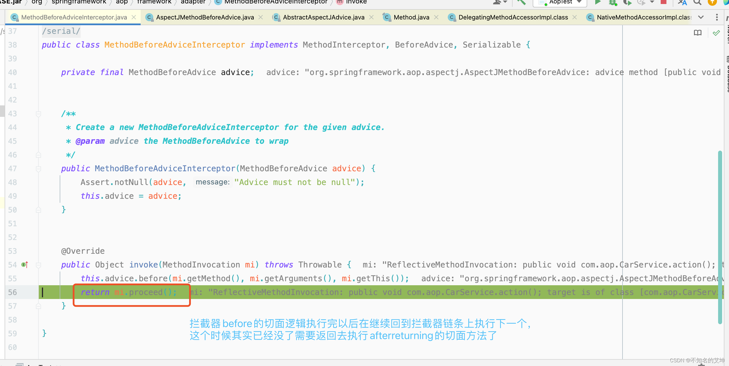Viewport: 729px width, 366px height.
Task: Click 'framework' breadcrumb
Action: click(x=154, y=2)
